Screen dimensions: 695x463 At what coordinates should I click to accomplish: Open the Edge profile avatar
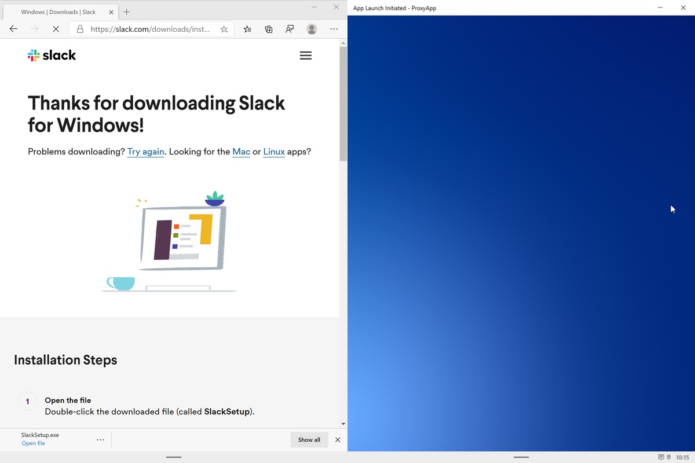312,29
